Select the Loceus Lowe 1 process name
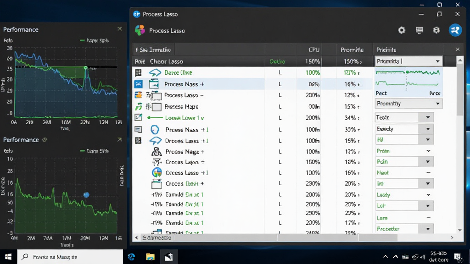470x264 pixels. tap(185, 118)
